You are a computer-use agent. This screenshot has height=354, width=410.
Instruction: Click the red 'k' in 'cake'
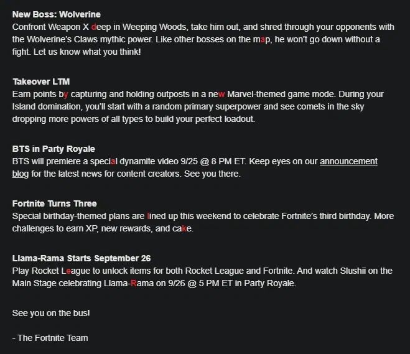pos(184,228)
